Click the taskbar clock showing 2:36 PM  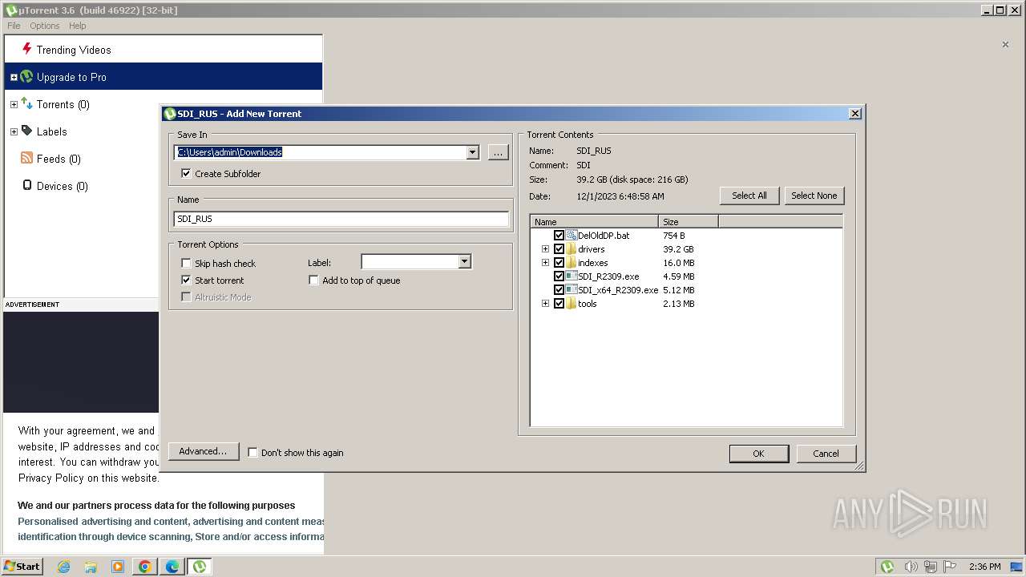click(x=984, y=567)
